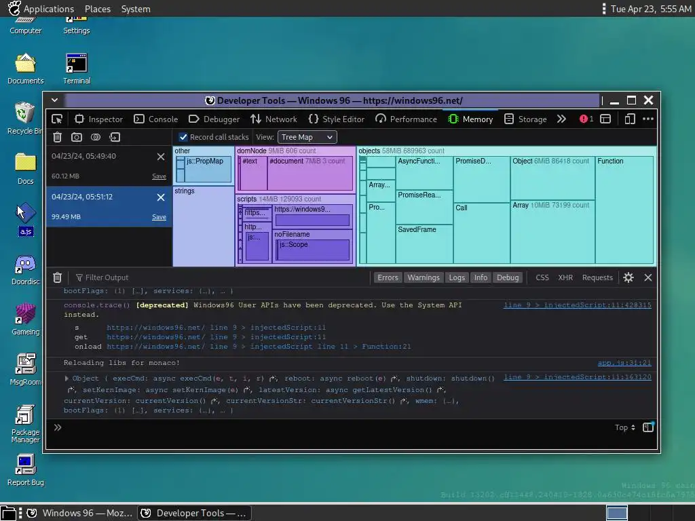
Task: Open the Places menu
Action: point(98,9)
